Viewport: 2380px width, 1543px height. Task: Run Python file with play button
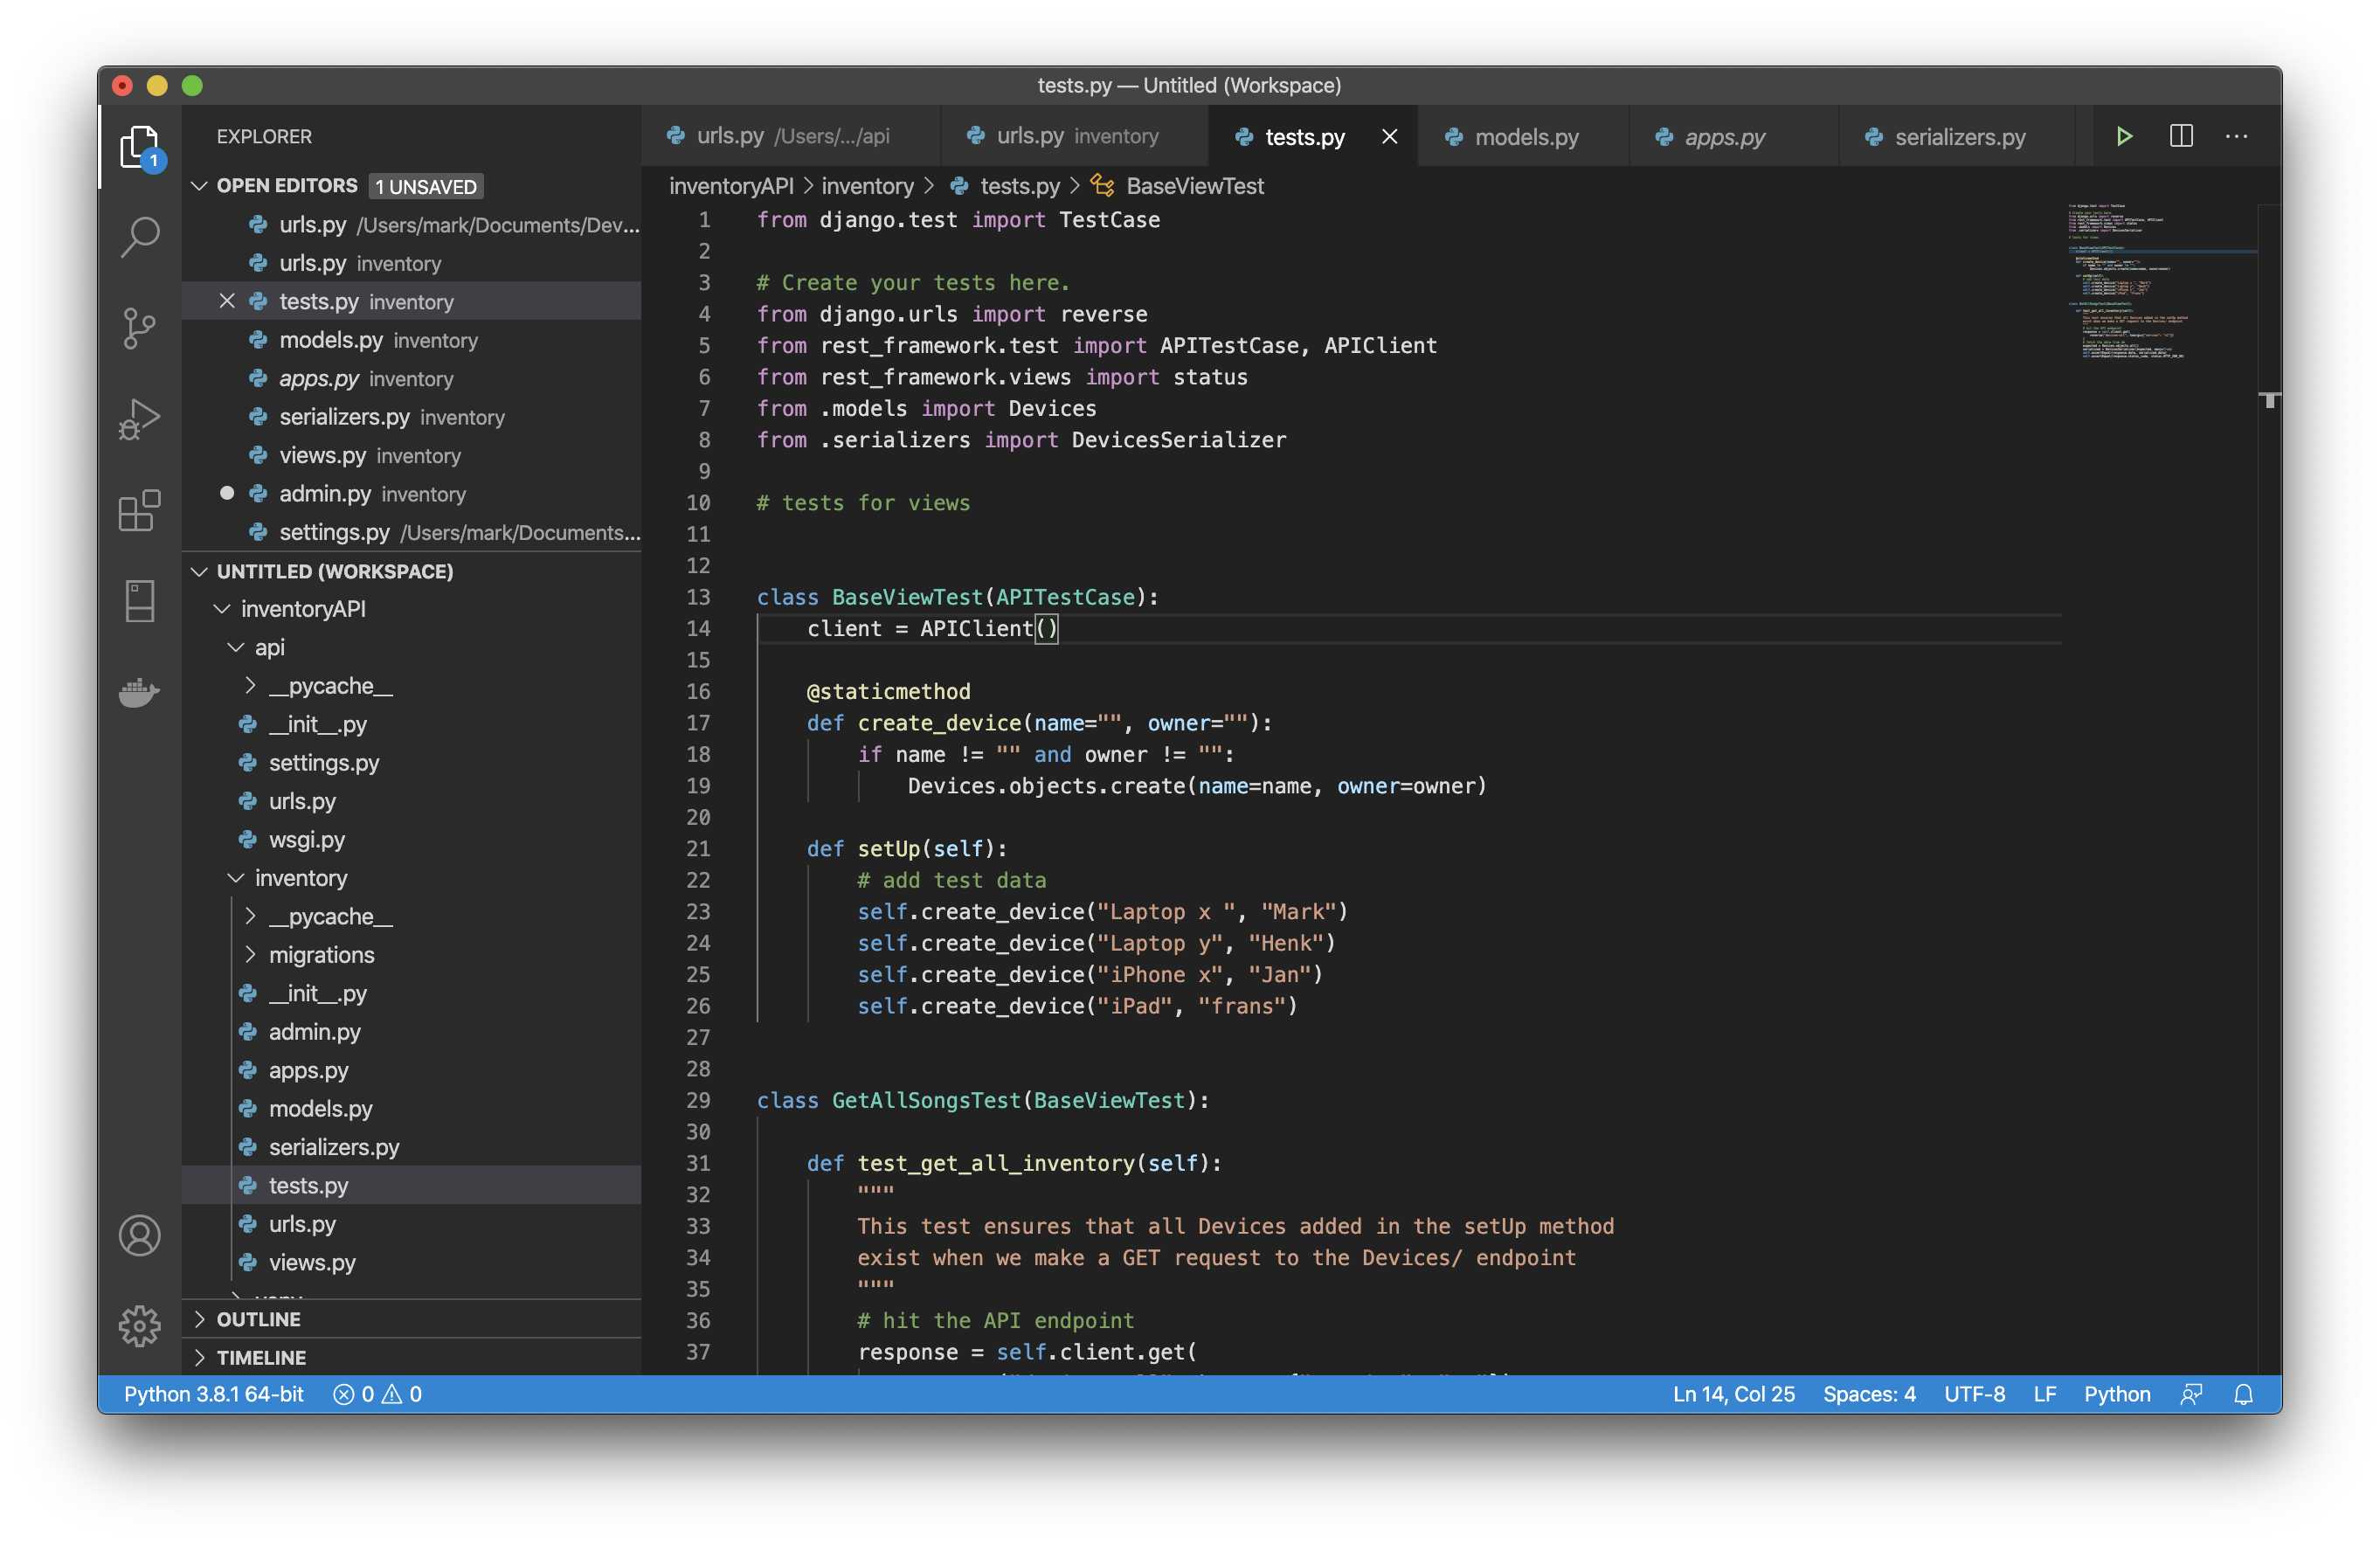(x=2124, y=136)
